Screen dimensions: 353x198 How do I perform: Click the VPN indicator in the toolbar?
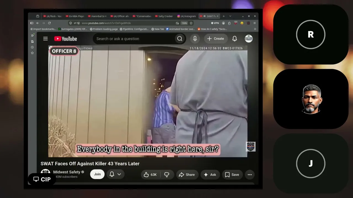(215, 23)
